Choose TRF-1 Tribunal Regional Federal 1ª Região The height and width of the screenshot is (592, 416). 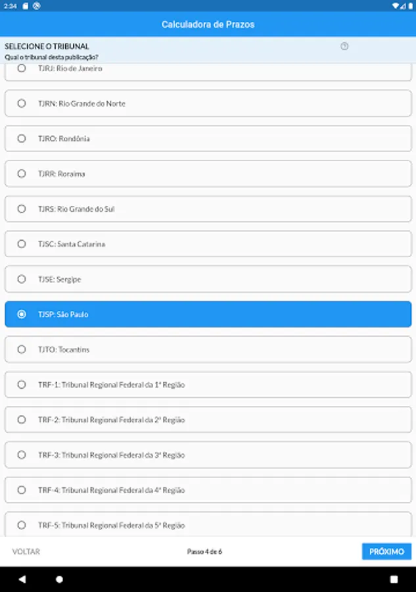pyautogui.click(x=208, y=384)
